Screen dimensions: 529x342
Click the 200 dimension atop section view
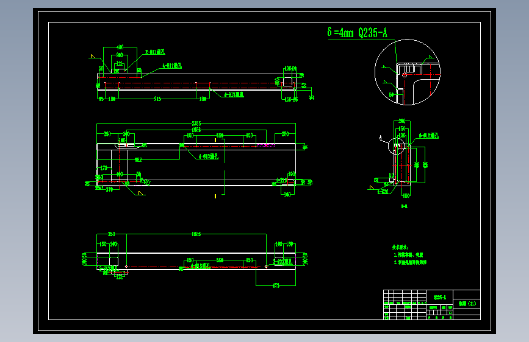pyautogui.click(x=402, y=121)
